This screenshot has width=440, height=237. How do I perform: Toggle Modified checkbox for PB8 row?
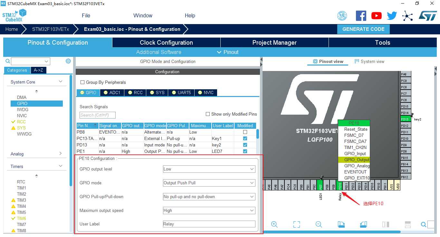tap(245, 132)
